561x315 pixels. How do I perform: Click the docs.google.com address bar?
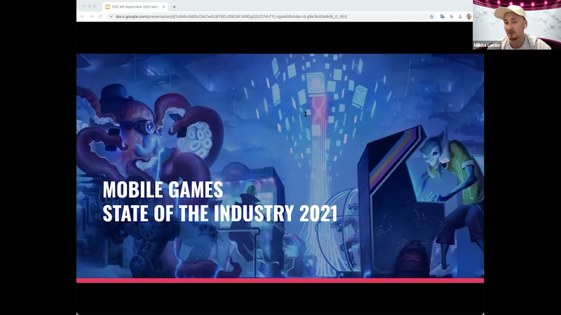click(231, 16)
